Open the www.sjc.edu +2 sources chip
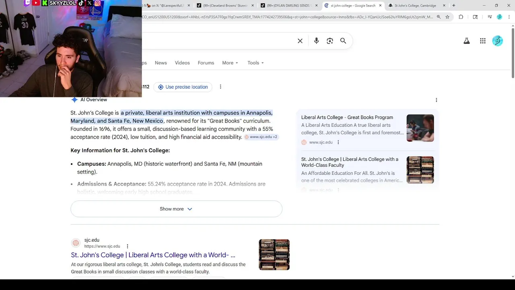Image resolution: width=515 pixels, height=290 pixels. click(x=261, y=137)
